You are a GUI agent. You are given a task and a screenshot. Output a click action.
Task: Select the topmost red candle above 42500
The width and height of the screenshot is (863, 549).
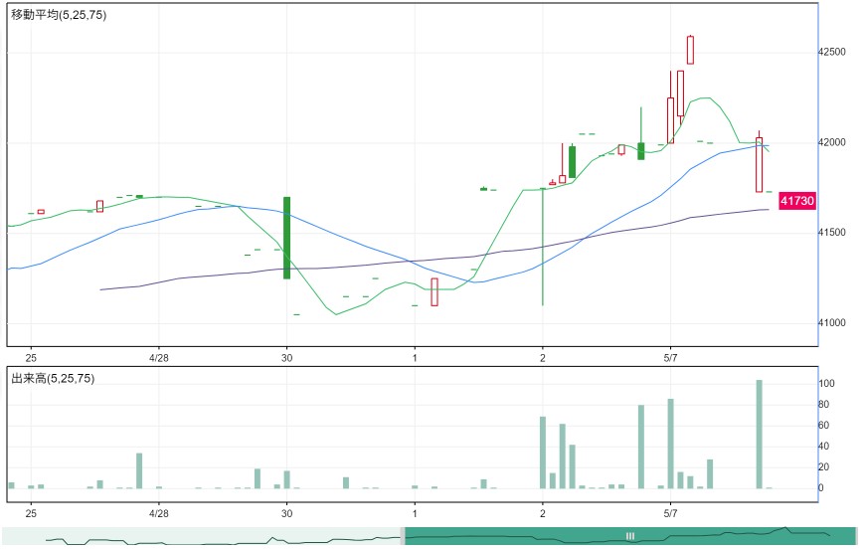click(x=690, y=50)
